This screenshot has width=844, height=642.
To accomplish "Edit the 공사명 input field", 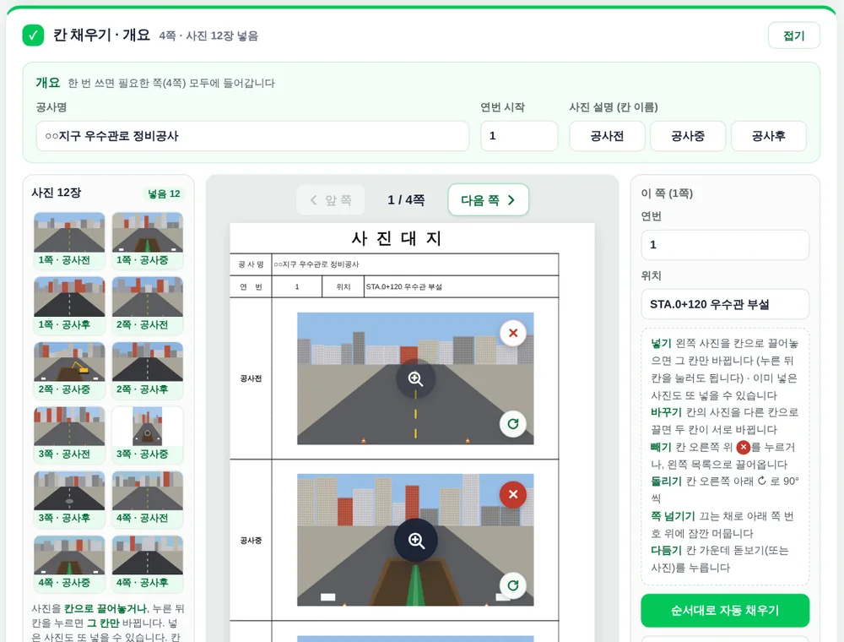I will click(x=252, y=136).
